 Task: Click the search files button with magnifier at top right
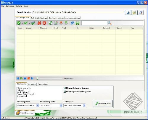140,13
